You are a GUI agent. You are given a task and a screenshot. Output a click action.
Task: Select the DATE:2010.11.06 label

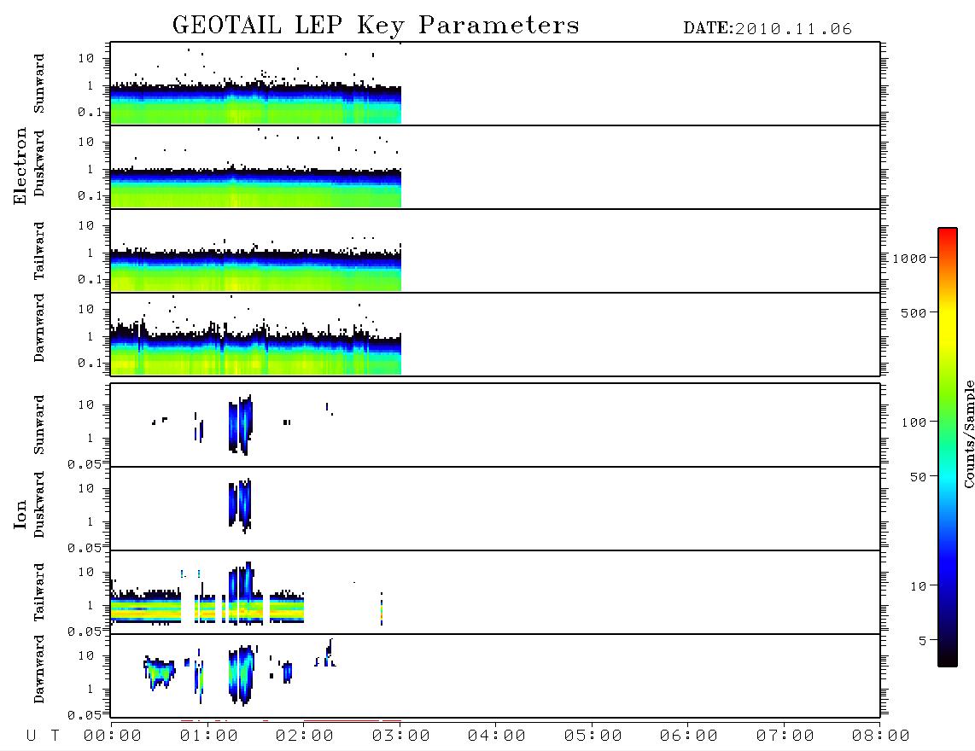[768, 29]
